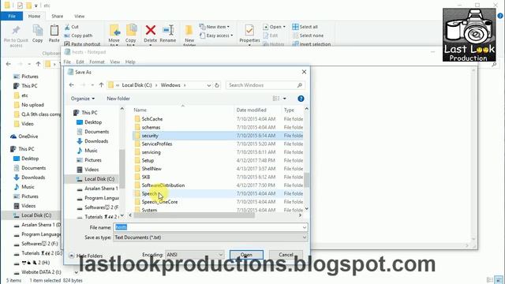Click Properties icon in Explorer ribbon
Viewport: 505px width, 284px height.
click(249, 30)
